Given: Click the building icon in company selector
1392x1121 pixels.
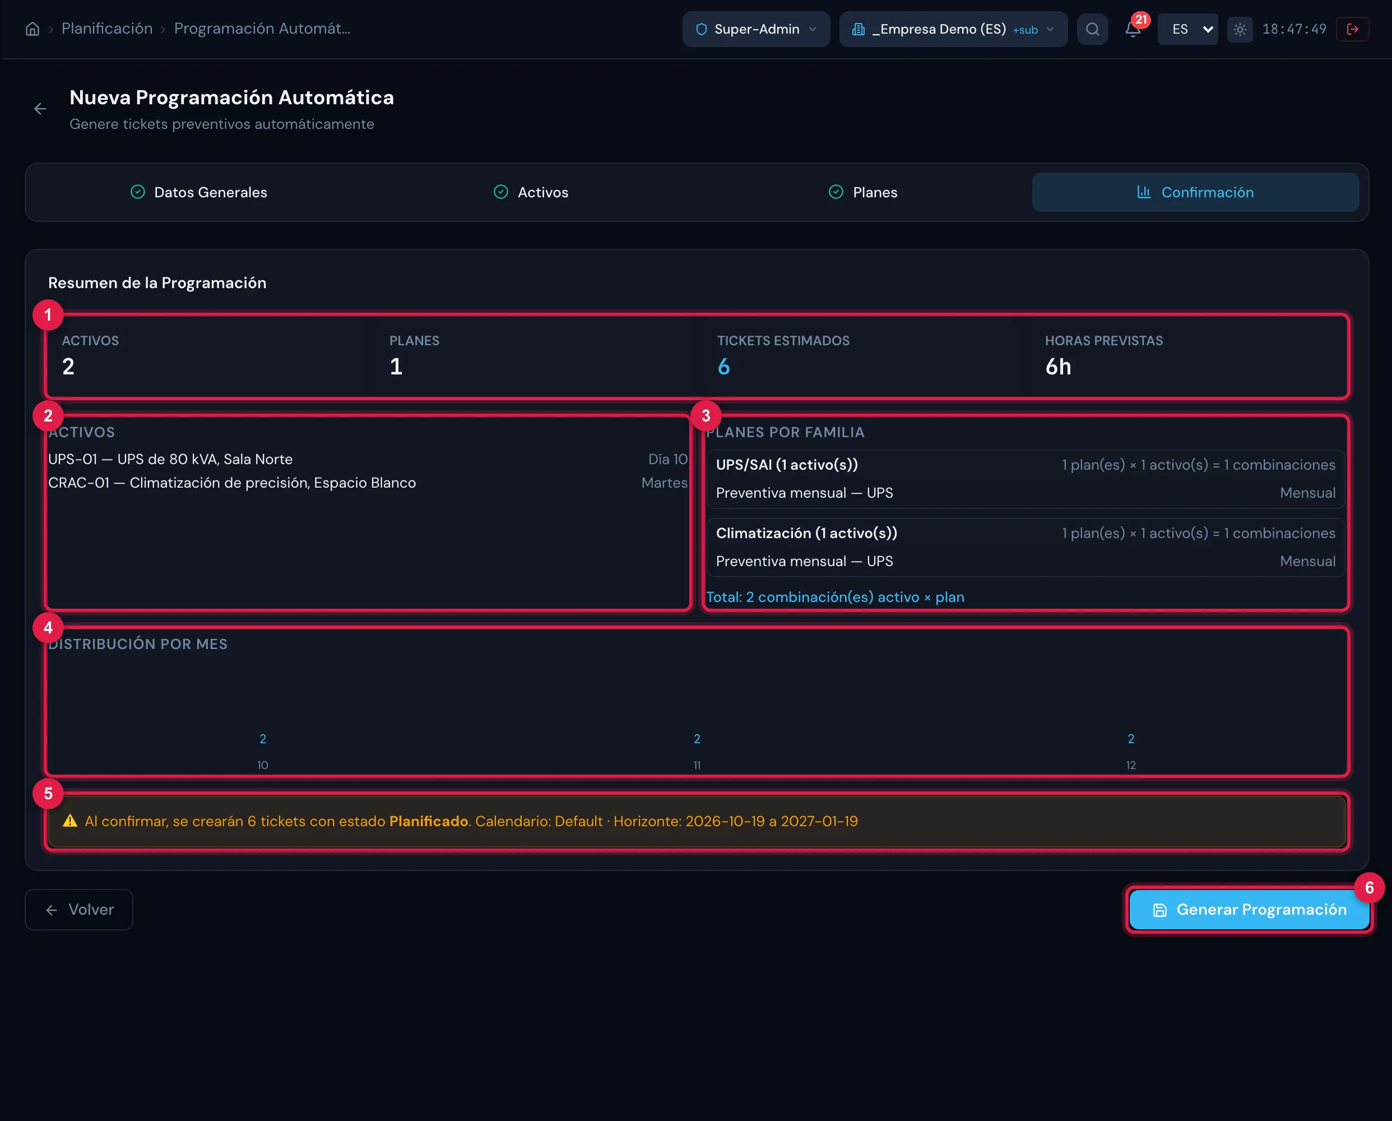Looking at the screenshot, I should click(x=859, y=29).
